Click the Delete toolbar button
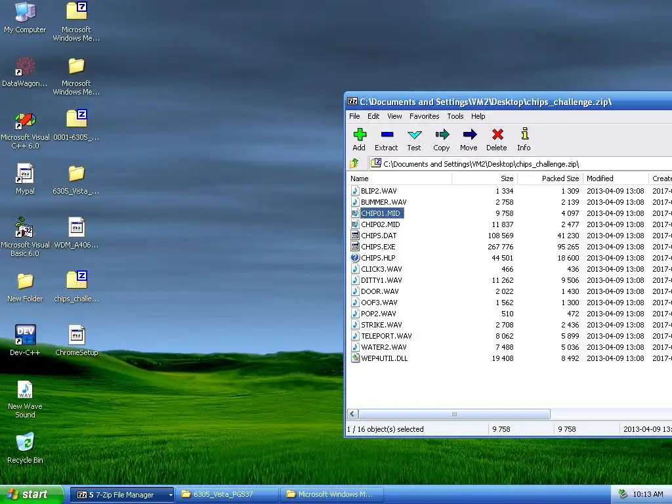The image size is (672, 504). [x=497, y=139]
